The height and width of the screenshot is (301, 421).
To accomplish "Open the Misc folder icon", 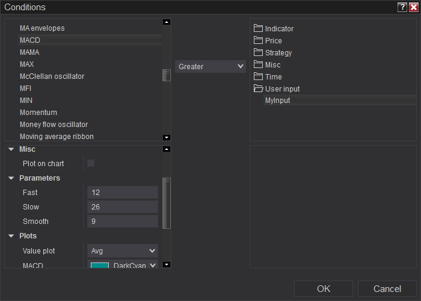I will tap(259, 65).
